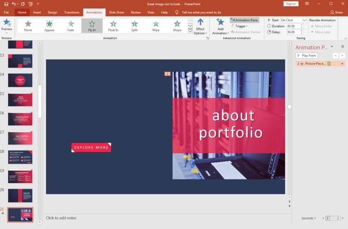Click the Undo arrow icon

(14, 4)
